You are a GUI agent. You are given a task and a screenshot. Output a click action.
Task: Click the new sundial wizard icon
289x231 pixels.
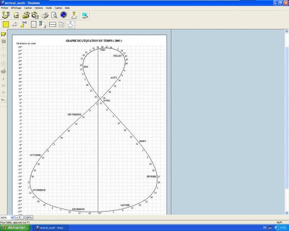tap(6, 15)
